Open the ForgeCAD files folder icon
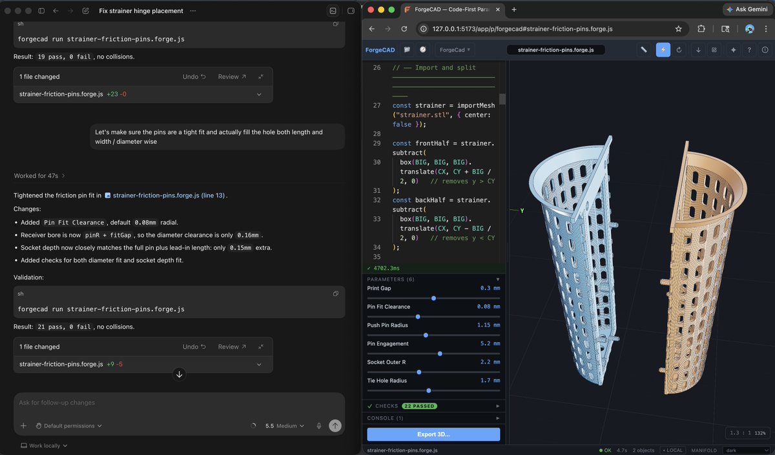Image resolution: width=775 pixels, height=455 pixels. click(408, 50)
